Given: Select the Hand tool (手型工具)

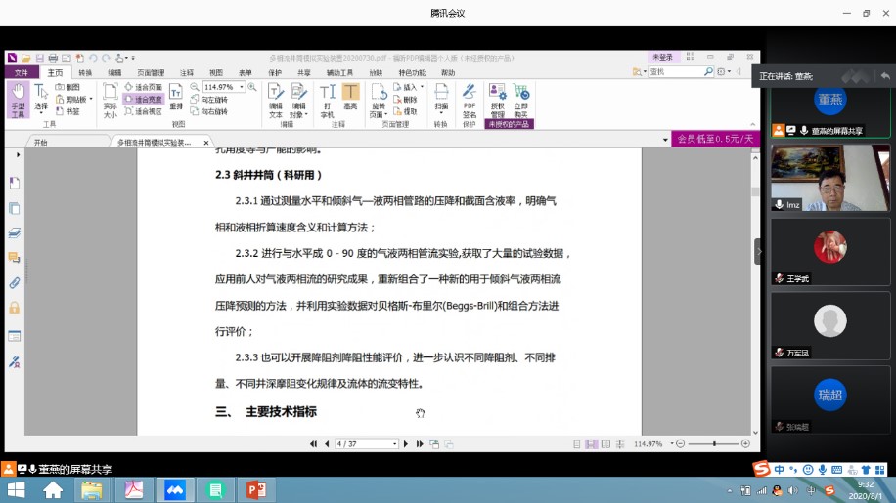Looking at the screenshot, I should point(18,100).
